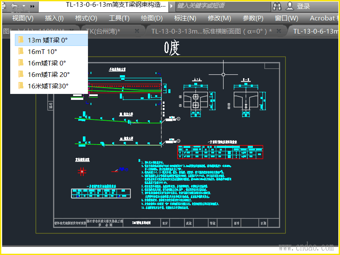Click the red anchor detail symbol
The width and height of the screenshot is (340, 255).
point(82,172)
